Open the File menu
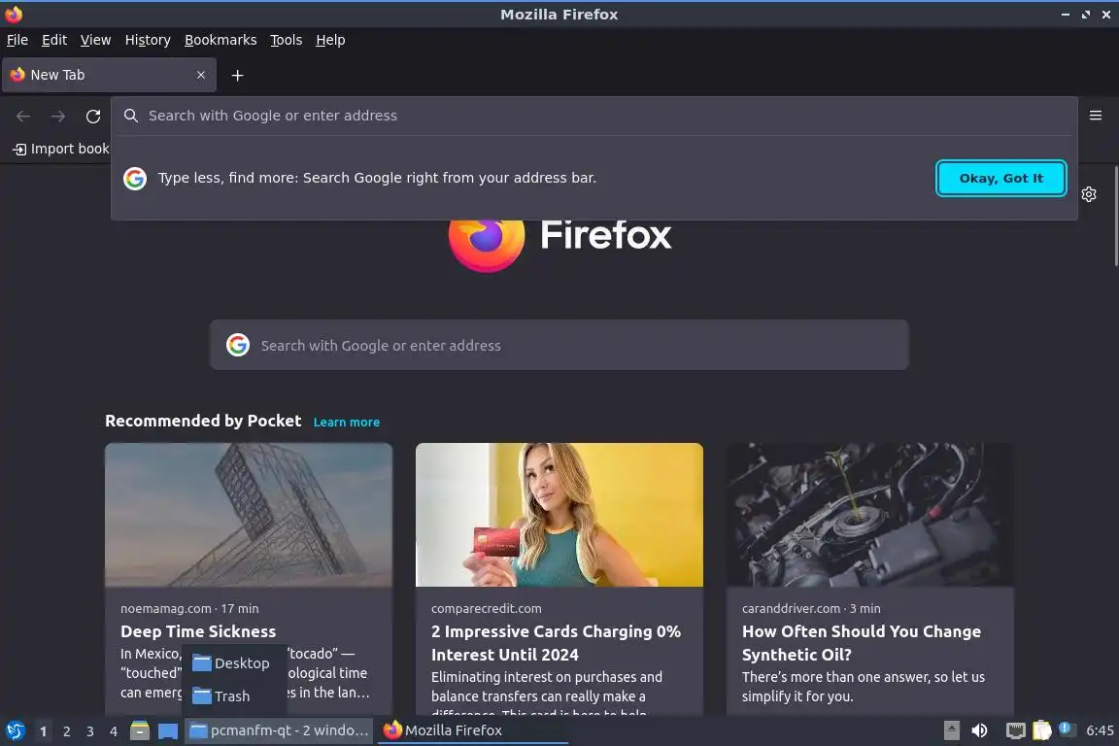1119x746 pixels. [17, 40]
